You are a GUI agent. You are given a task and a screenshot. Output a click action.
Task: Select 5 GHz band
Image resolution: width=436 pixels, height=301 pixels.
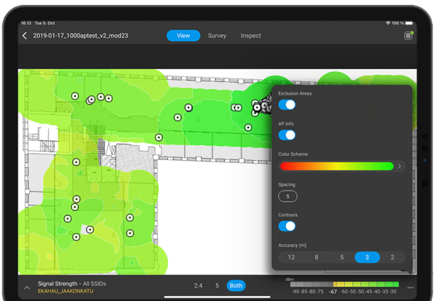tap(217, 285)
